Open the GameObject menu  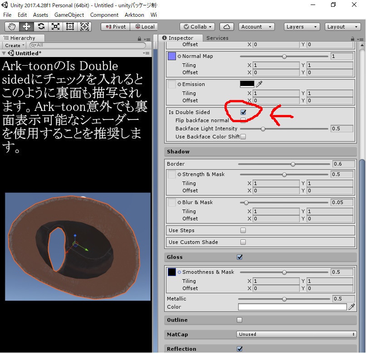(69, 15)
